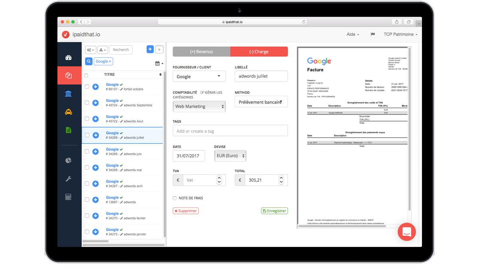
Task: Reload the page in Safari
Action: point(304,22)
